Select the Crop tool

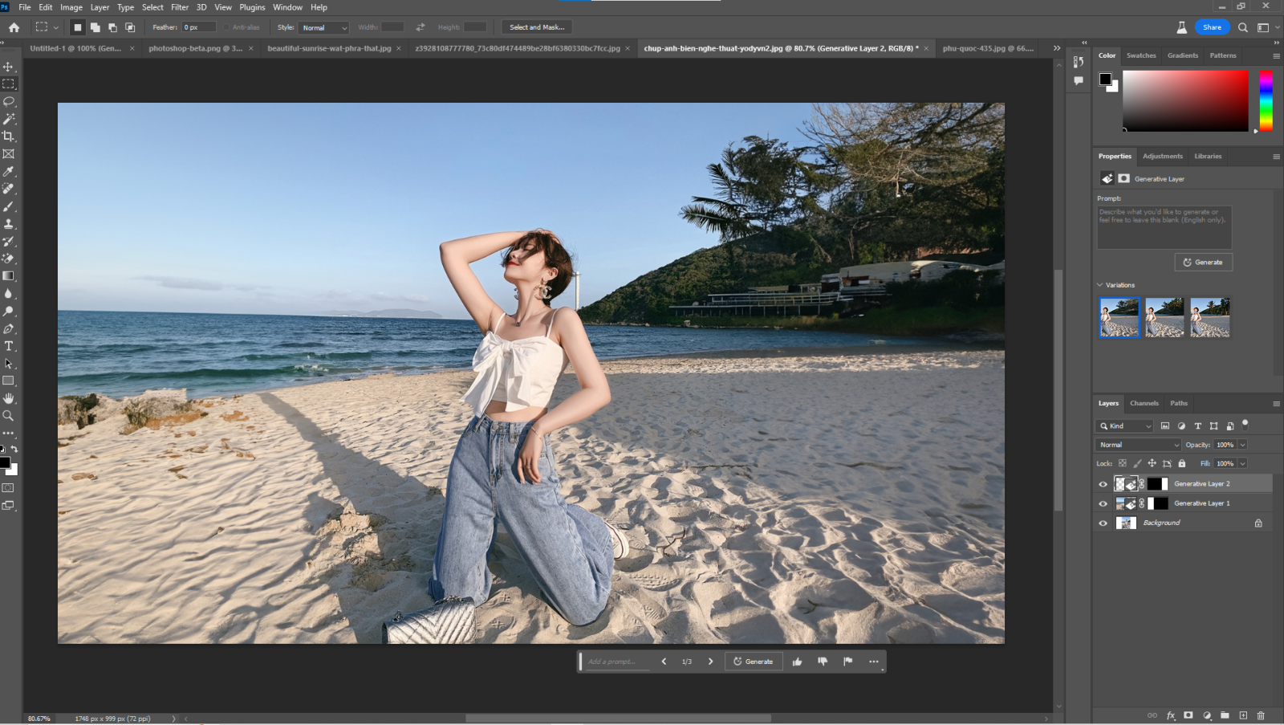9,136
